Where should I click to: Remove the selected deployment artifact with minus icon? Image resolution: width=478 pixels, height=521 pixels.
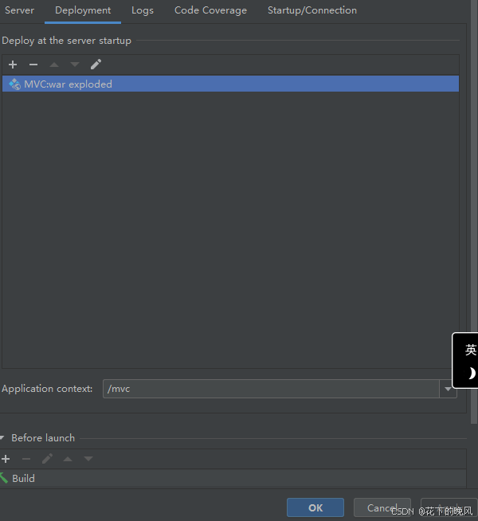33,65
